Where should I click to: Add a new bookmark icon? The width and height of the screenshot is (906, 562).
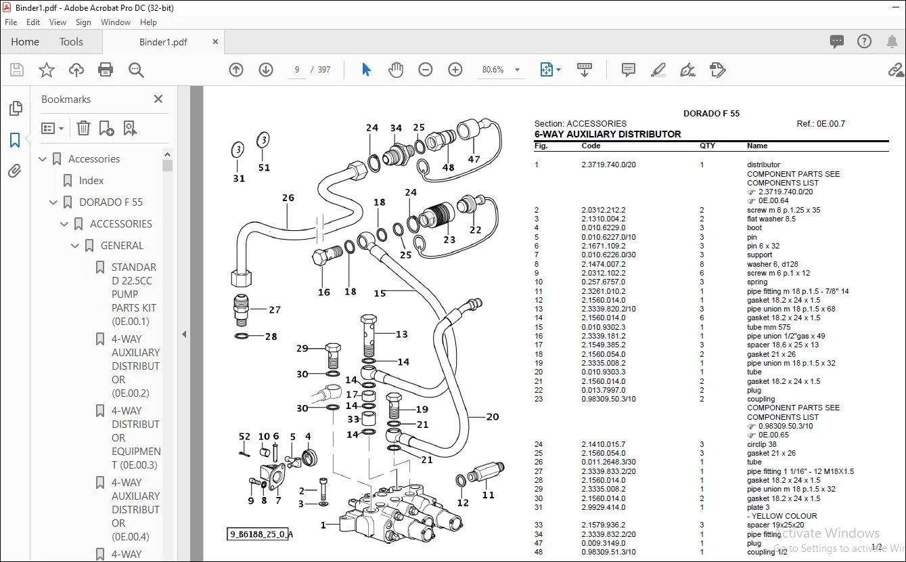point(106,128)
